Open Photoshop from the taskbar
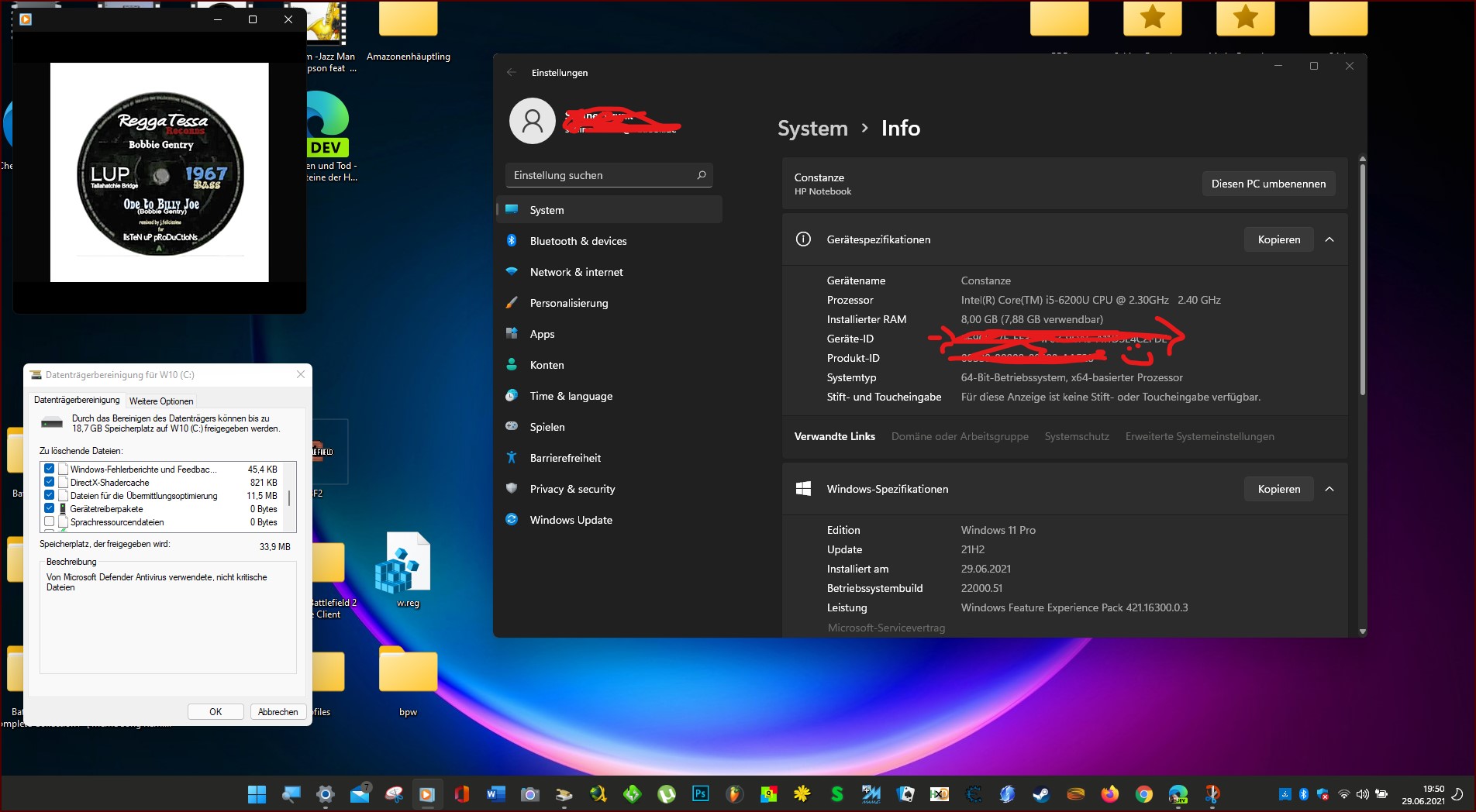This screenshot has width=1476, height=812. (700, 794)
